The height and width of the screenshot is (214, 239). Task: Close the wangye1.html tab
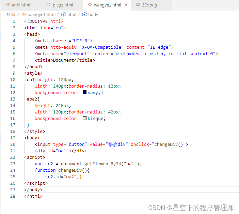pos(126,5)
